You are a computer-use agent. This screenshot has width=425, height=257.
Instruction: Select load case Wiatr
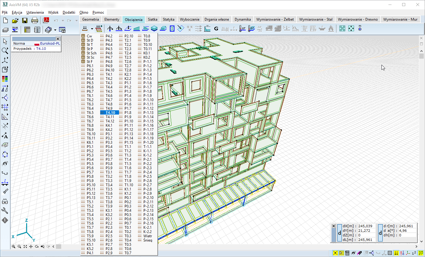(x=148, y=236)
